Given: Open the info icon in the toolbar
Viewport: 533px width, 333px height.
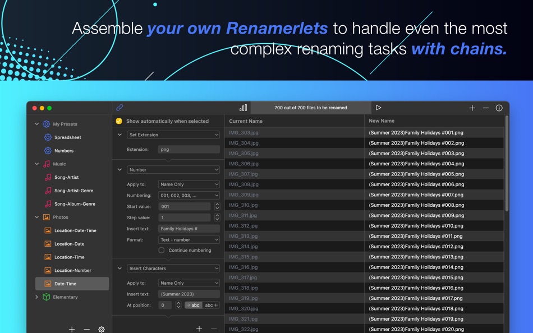Looking at the screenshot, I should coord(499,108).
